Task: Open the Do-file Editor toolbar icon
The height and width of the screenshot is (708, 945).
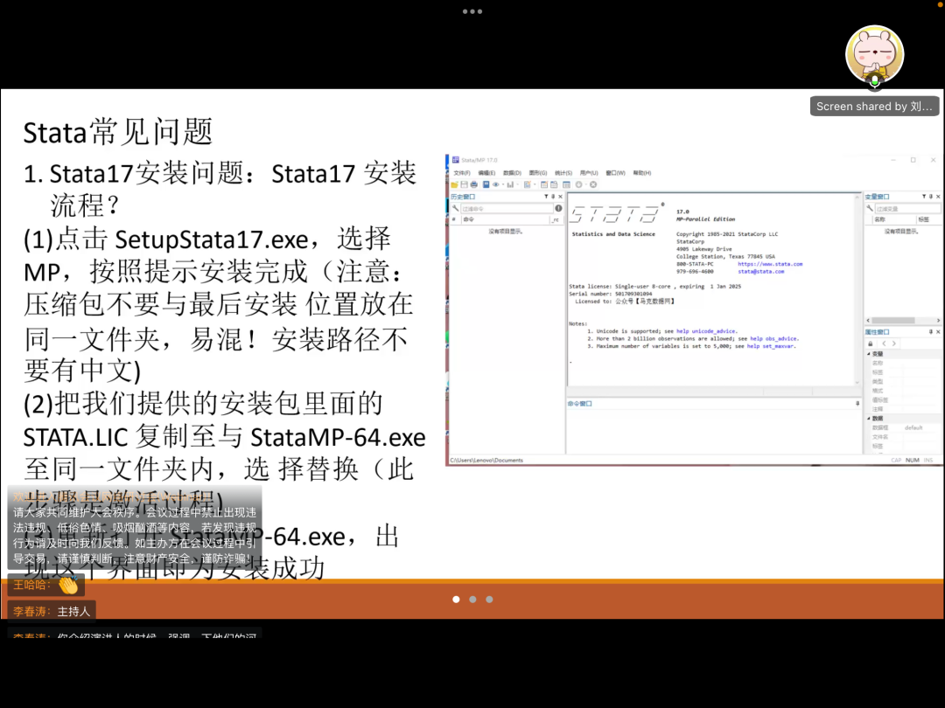Action: point(528,184)
